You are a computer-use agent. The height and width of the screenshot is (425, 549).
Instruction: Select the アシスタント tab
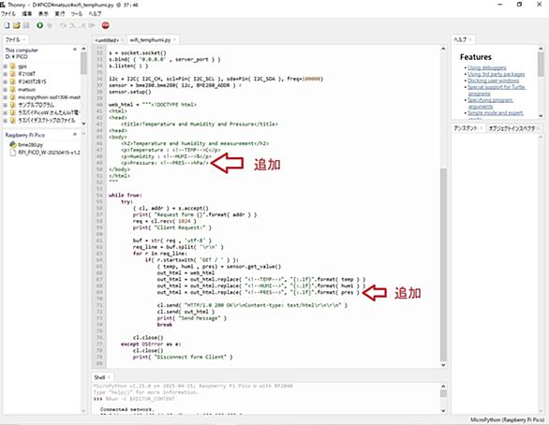click(x=466, y=128)
